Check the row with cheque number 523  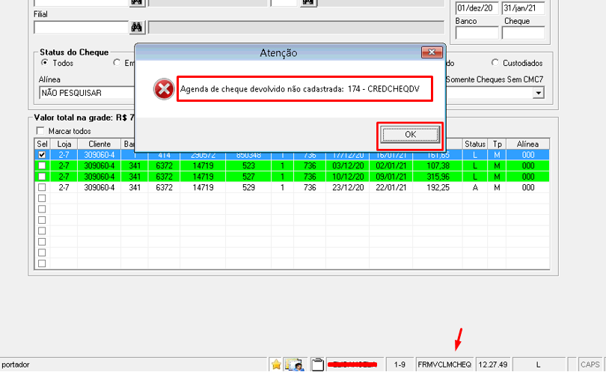[x=42, y=165]
